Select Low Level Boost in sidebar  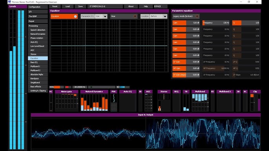coord(38,46)
